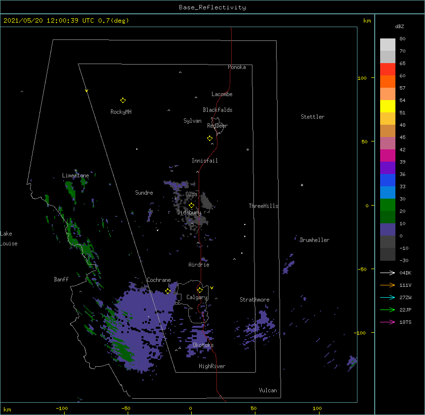Viewport: 425px width, 415px height.
Task: Click the Lacombe city label
Action: [222, 94]
